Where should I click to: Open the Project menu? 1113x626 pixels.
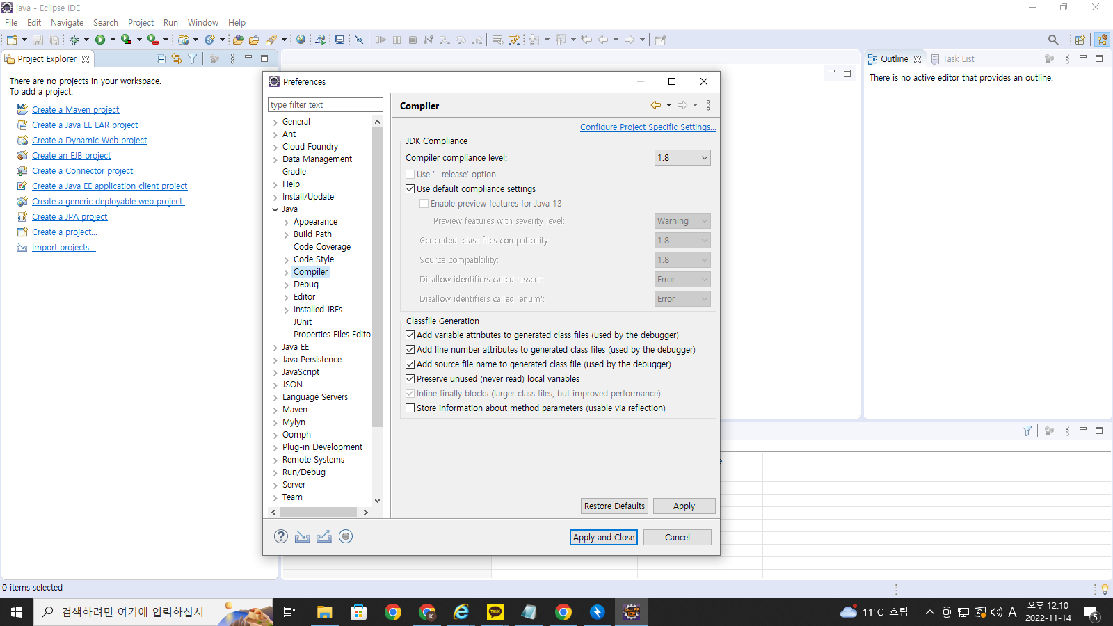[141, 22]
